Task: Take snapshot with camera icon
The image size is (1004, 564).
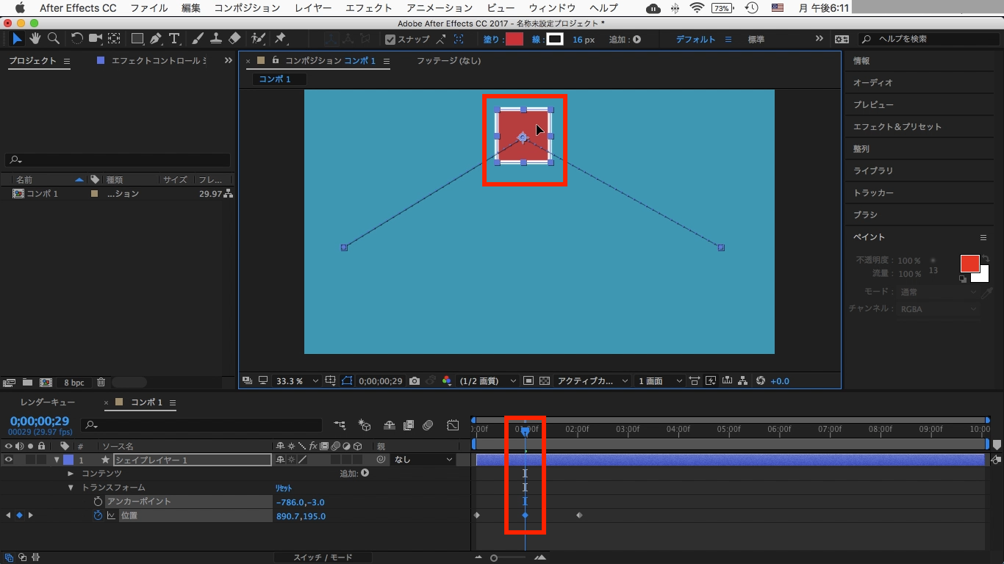Action: click(x=415, y=381)
